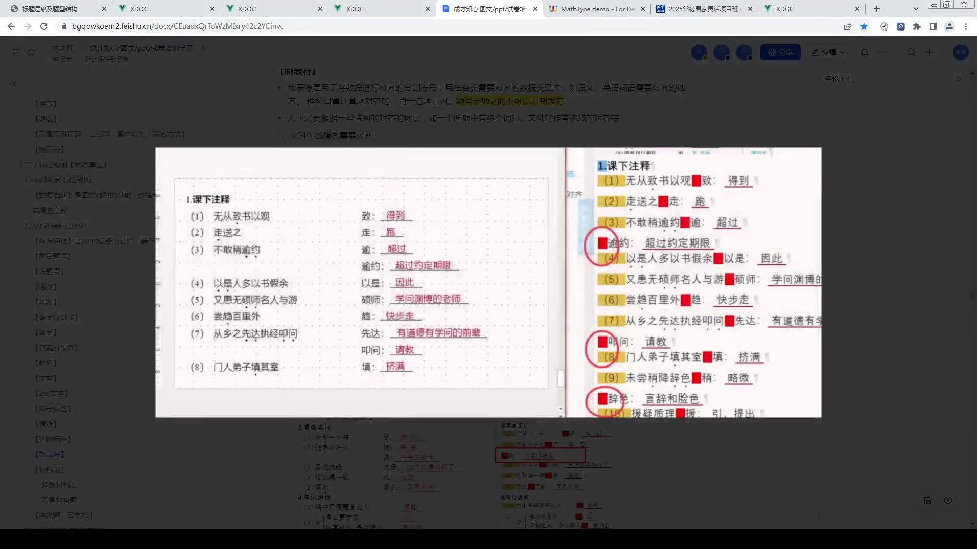Click the page address bar

(178, 26)
